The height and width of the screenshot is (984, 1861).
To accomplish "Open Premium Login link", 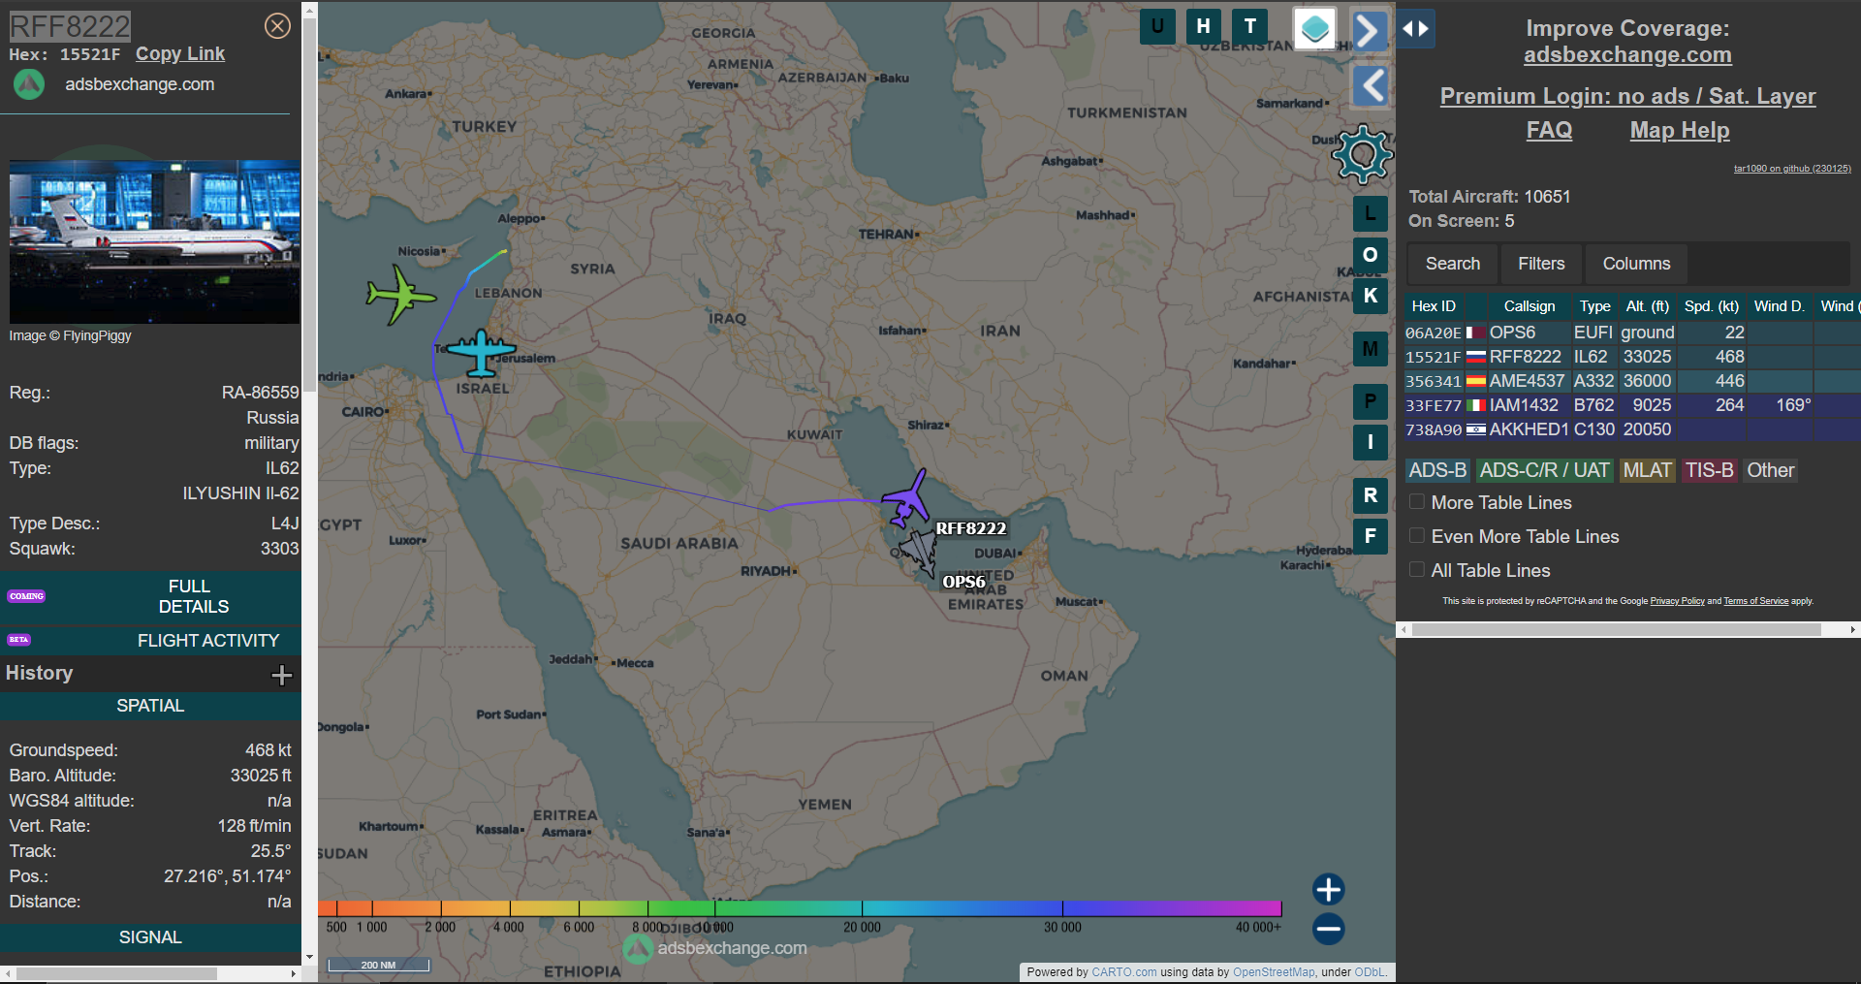I will (x=1627, y=96).
